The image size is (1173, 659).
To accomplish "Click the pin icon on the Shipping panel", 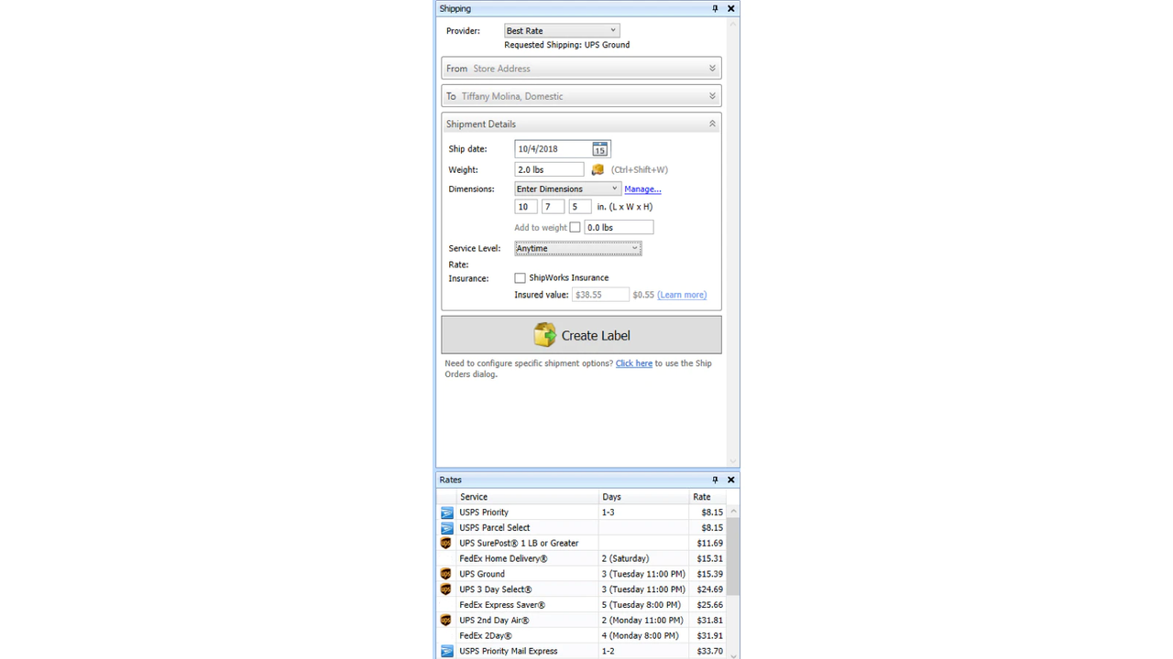I will 715,8.
